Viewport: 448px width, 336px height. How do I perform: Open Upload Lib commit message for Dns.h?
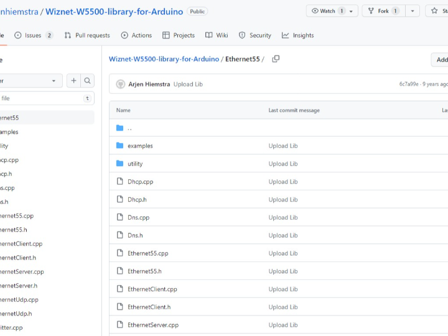[x=283, y=235]
